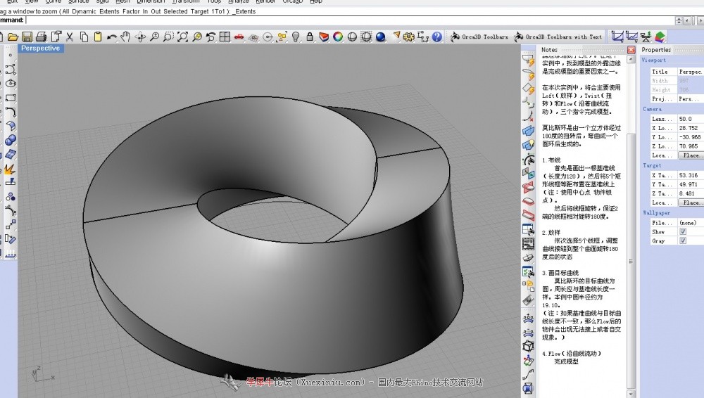Click the Title field showing Perspec.

[691, 72]
